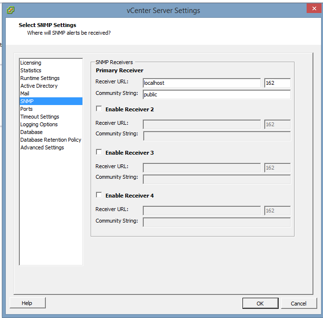
Task: Tick the Enable Receiver 3 checkbox
Action: click(99, 152)
